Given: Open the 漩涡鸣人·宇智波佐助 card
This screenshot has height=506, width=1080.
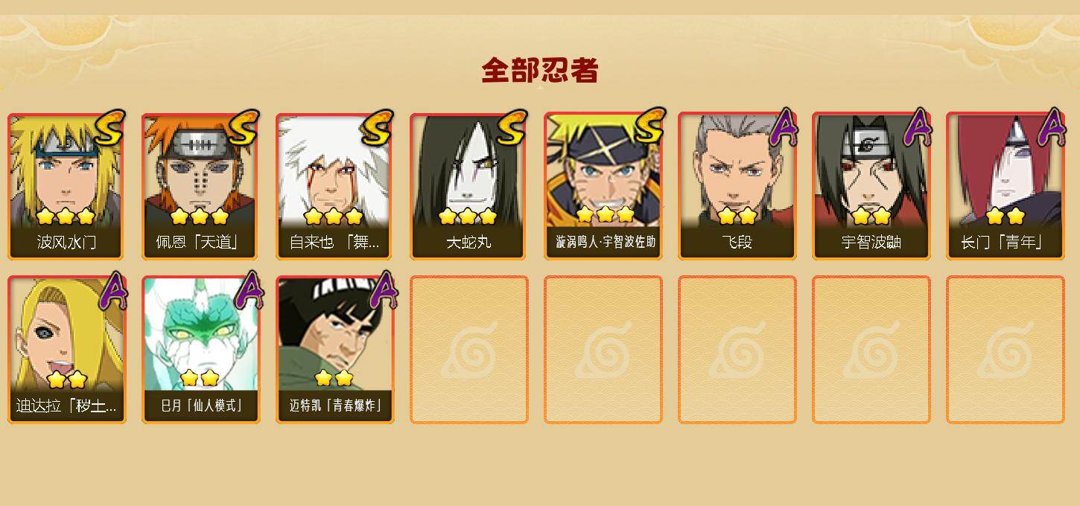Looking at the screenshot, I should tap(603, 186).
